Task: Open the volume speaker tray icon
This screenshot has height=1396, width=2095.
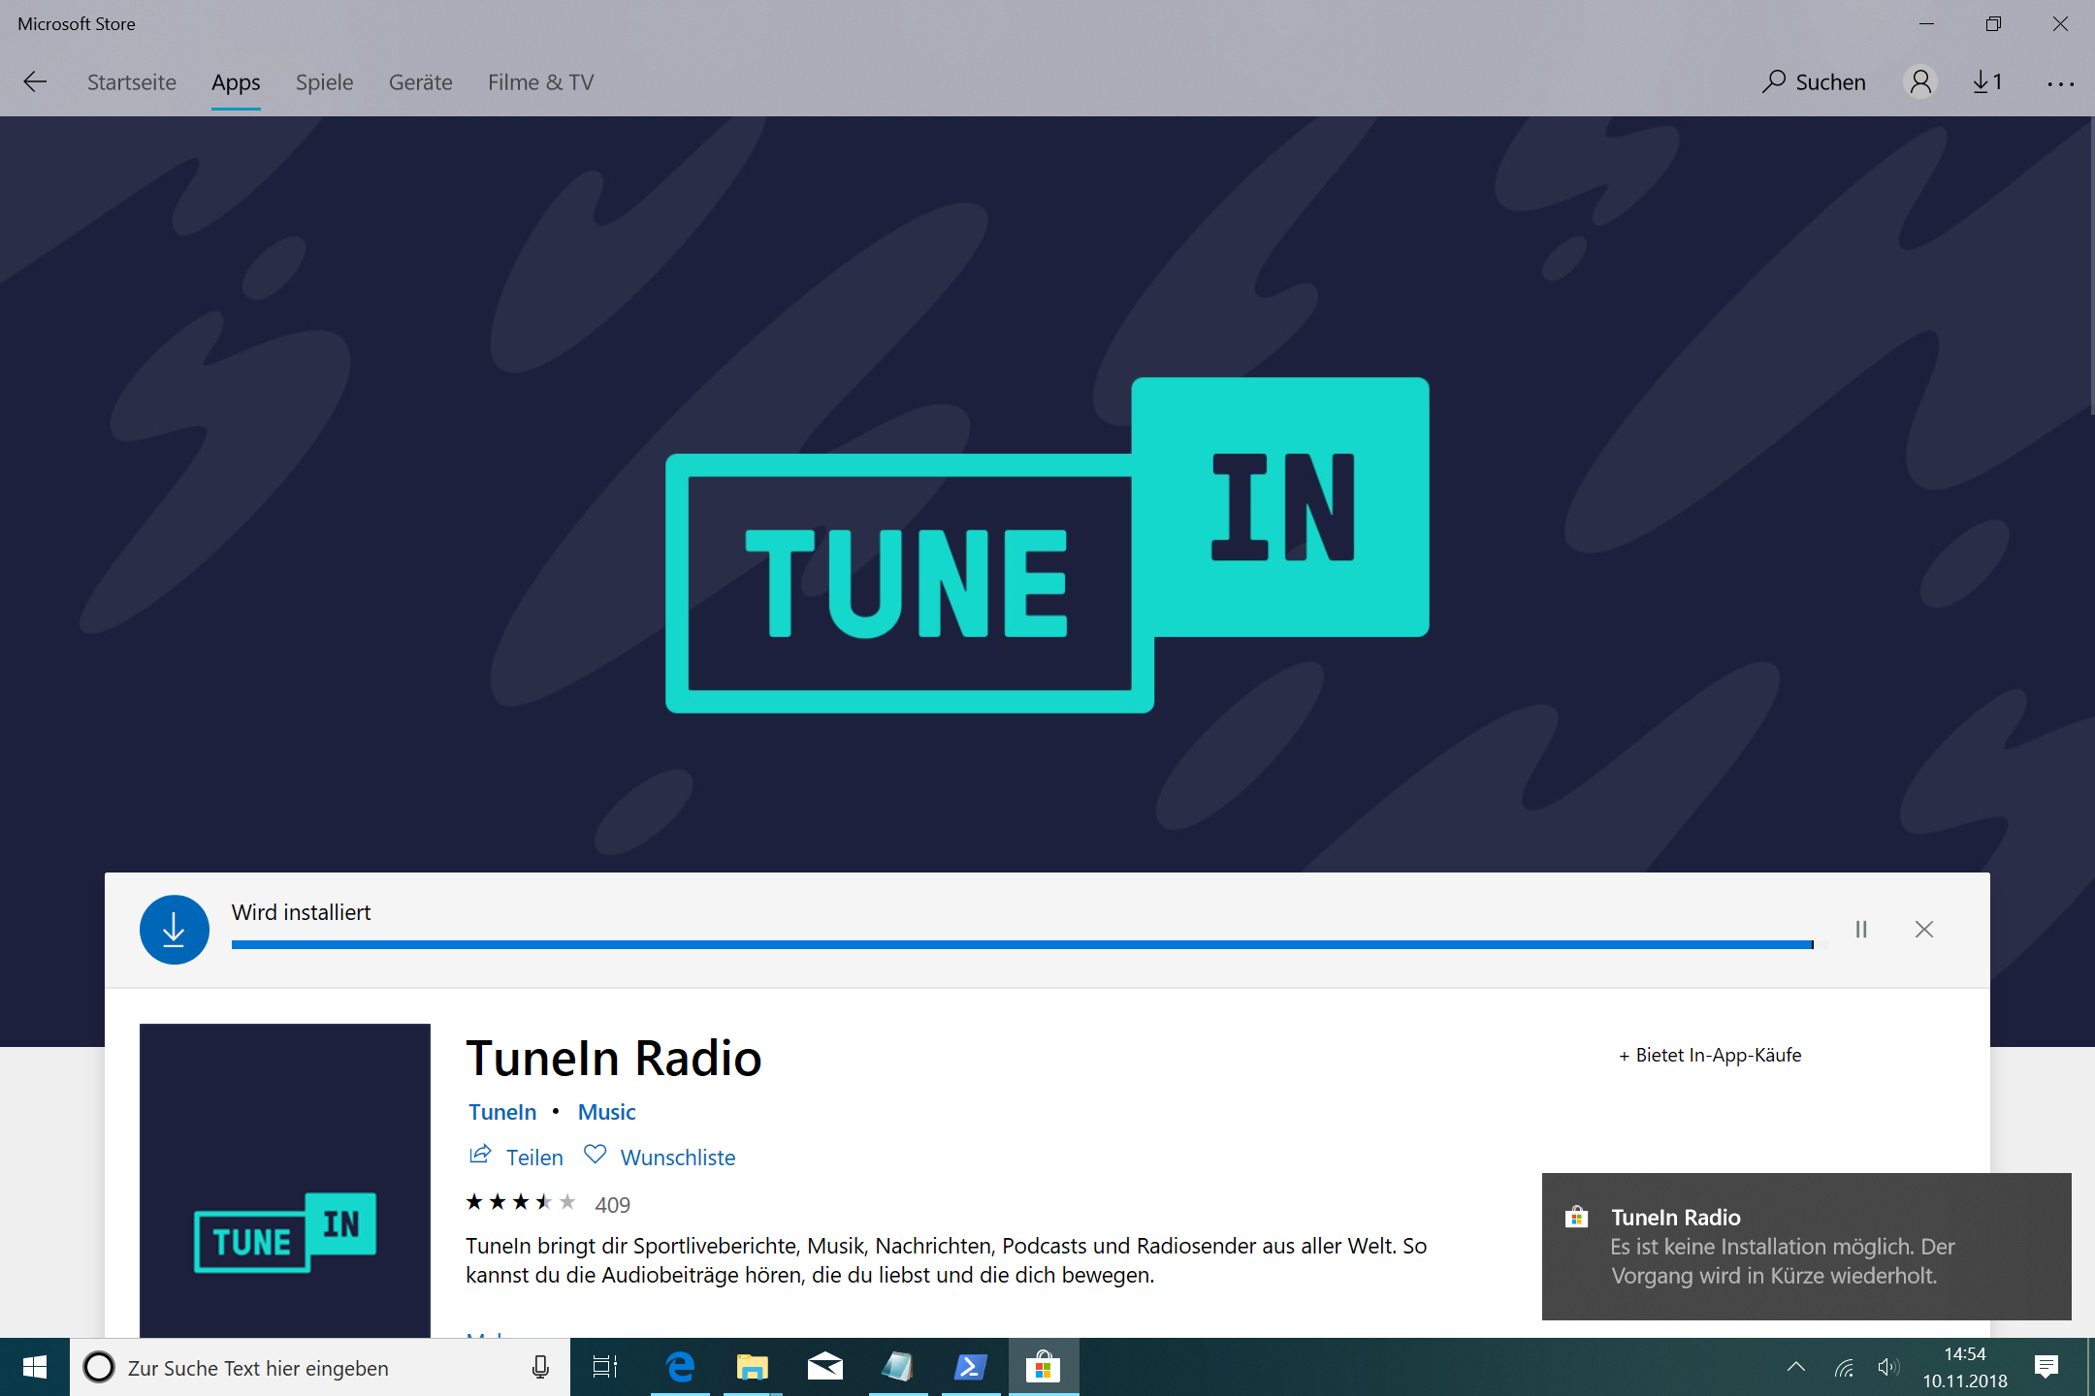Action: coord(1887,1368)
